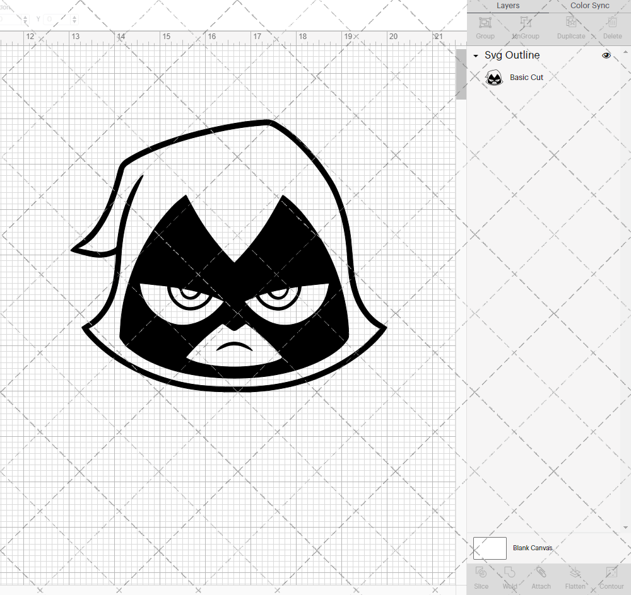The width and height of the screenshot is (631, 595).
Task: Select the Svg Outline layer title
Action: point(512,55)
